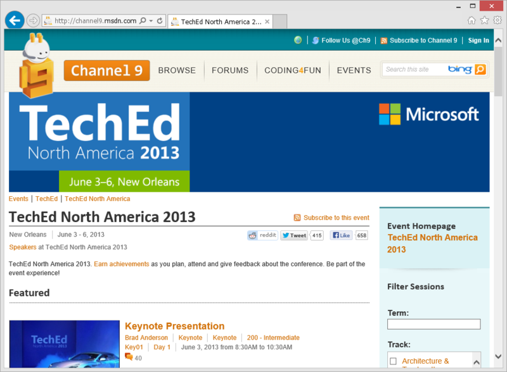507x372 pixels.
Task: Click the tweet count 415 bubble
Action: (317, 235)
